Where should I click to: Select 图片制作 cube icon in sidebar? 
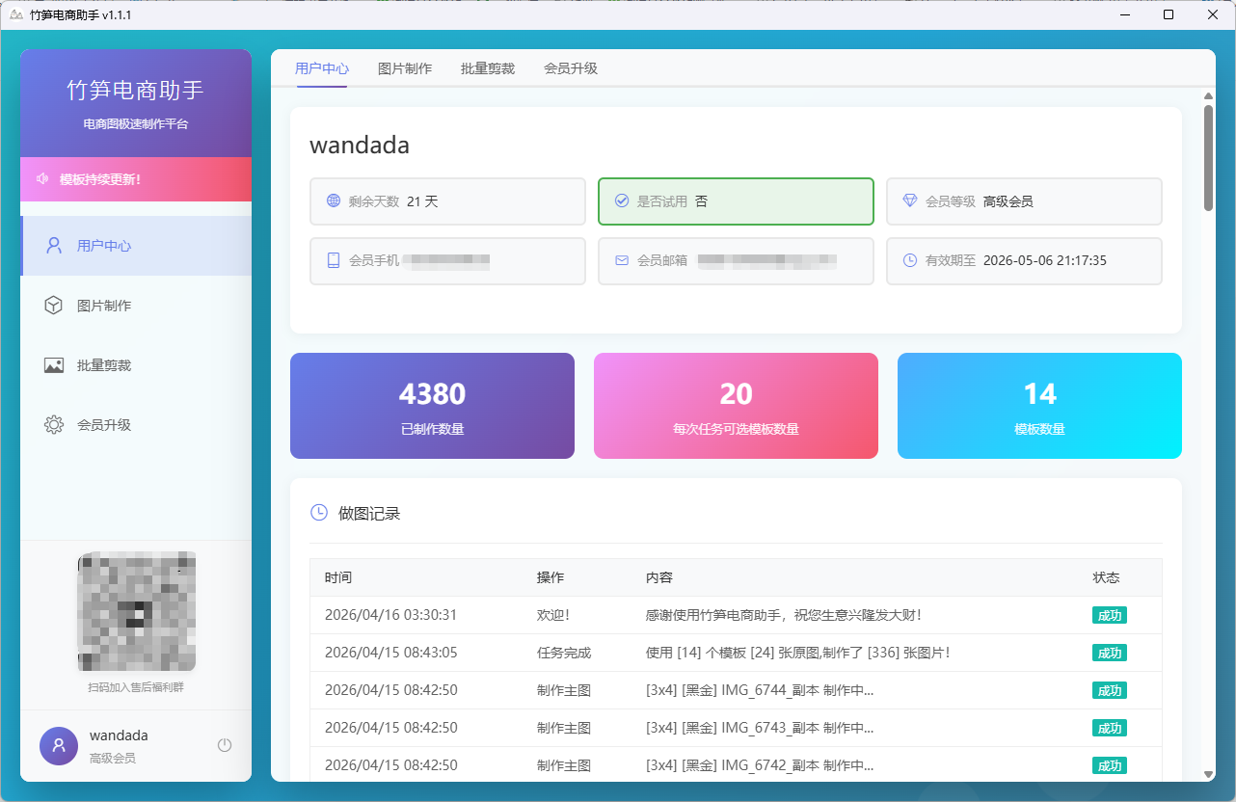tap(53, 305)
